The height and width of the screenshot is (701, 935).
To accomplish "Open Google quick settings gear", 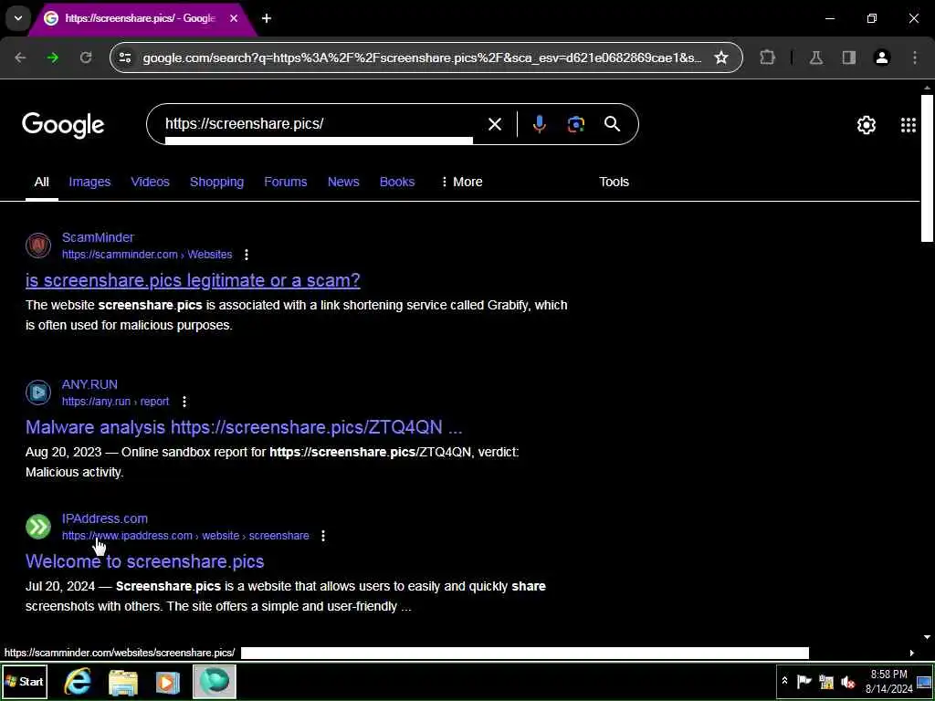I will [x=867, y=124].
